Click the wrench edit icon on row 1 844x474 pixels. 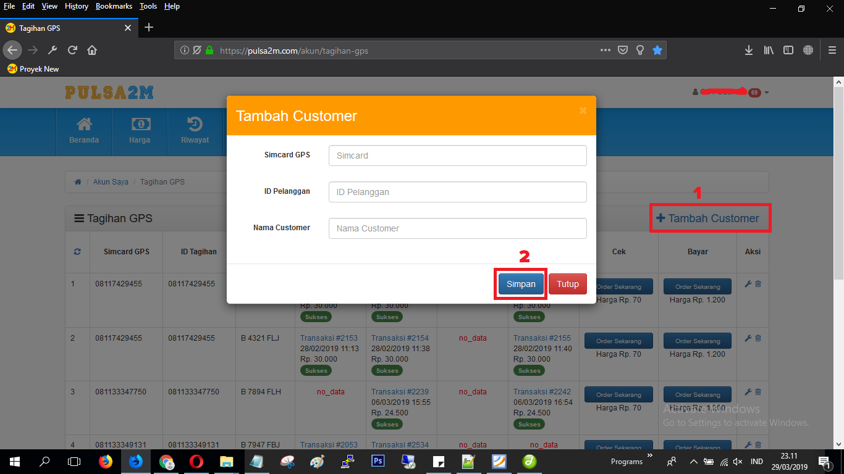749,284
